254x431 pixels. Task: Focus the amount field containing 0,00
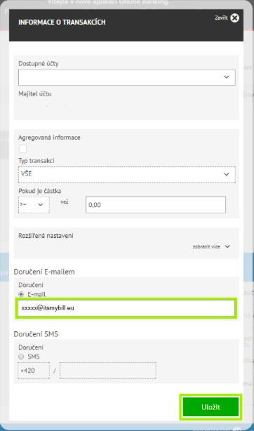pyautogui.click(x=156, y=205)
